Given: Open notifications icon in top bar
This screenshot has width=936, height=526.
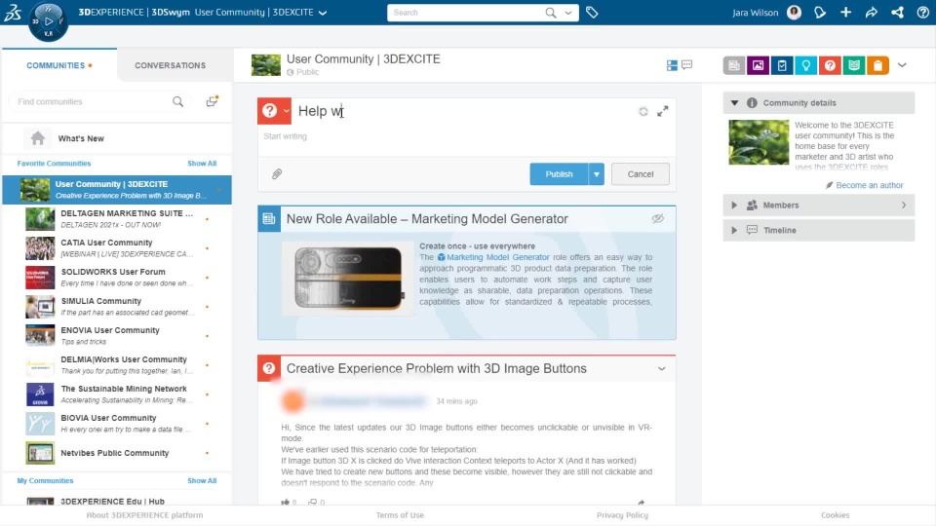Looking at the screenshot, I should 820,13.
